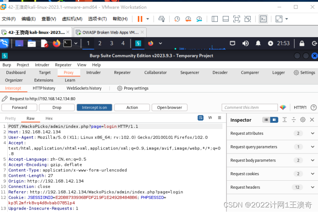Open the notification bell in Kali panel
318x212 pixels.
point(258,43)
